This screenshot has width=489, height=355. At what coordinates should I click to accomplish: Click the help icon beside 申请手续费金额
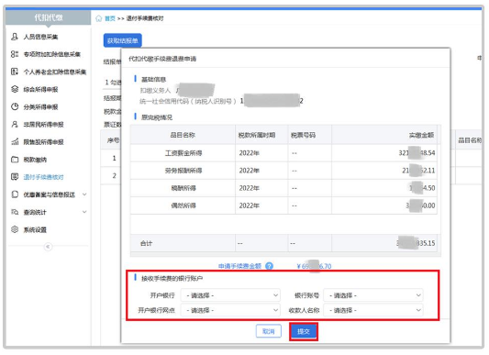click(x=269, y=266)
